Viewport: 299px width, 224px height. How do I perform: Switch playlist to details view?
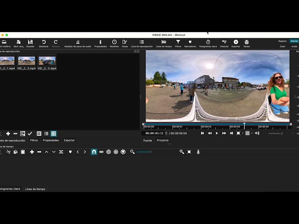[x=39, y=134]
